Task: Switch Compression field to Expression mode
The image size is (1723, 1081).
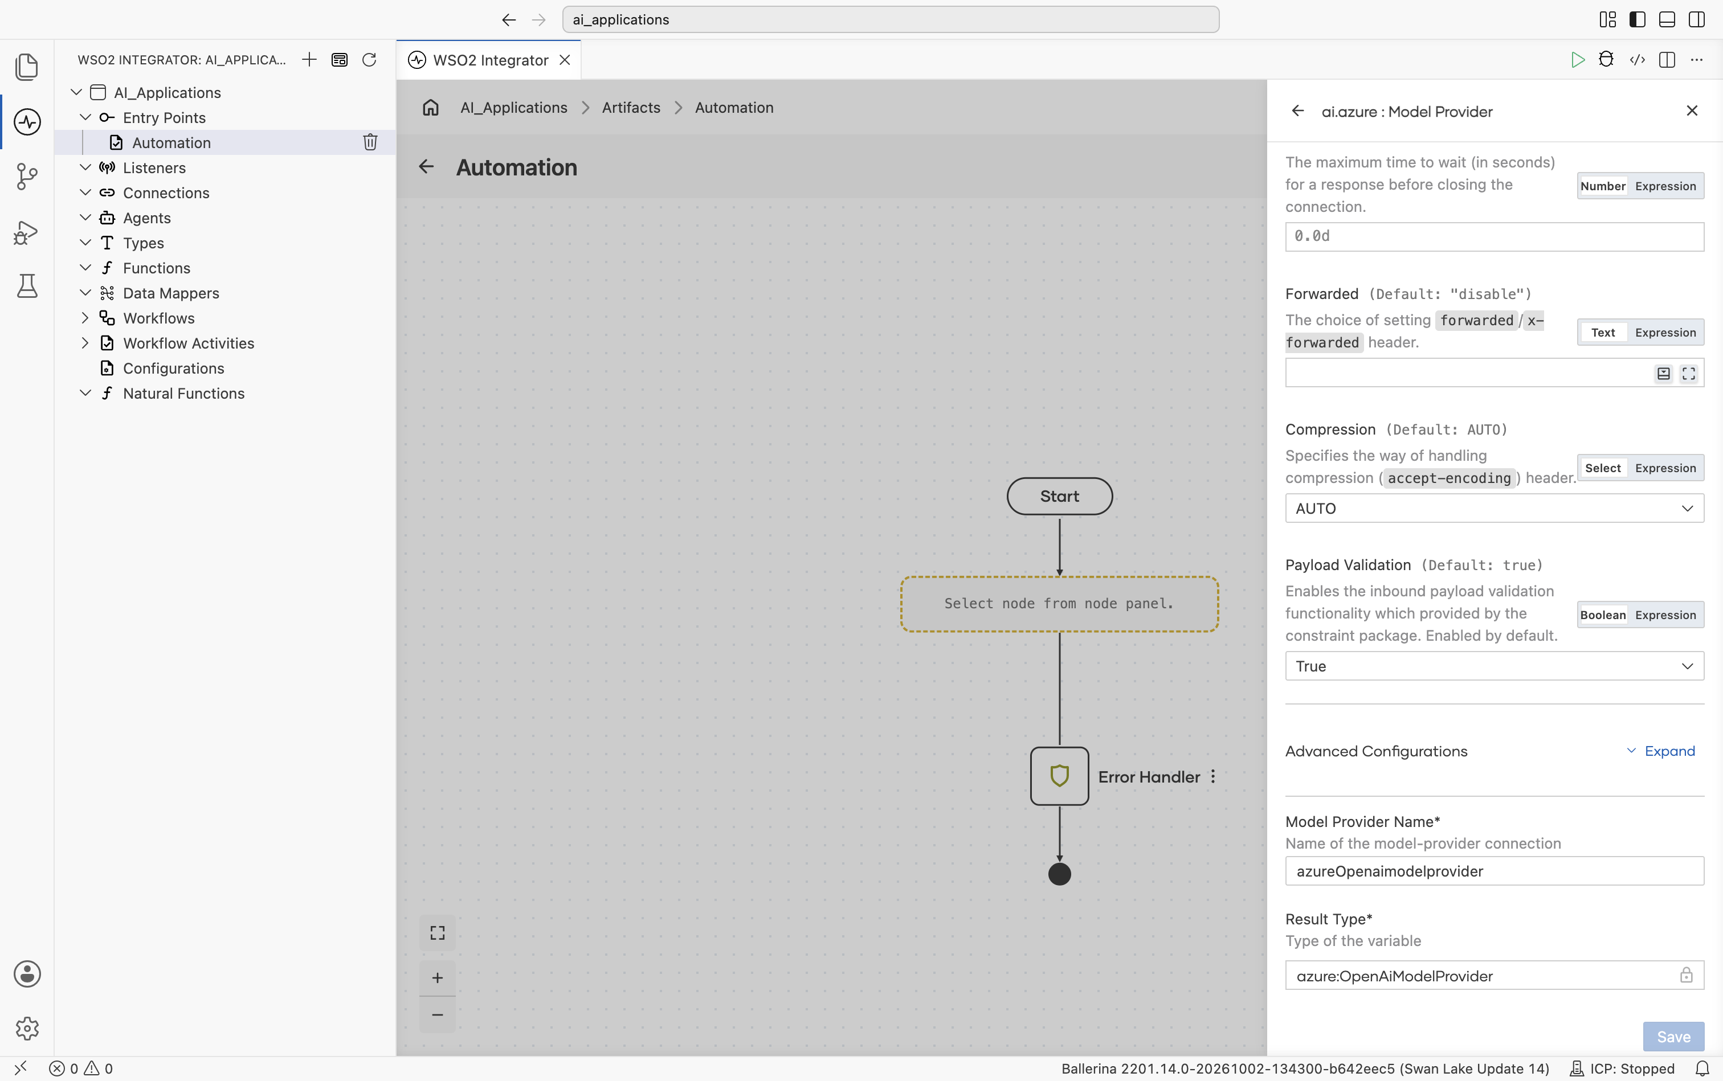Action: pyautogui.click(x=1665, y=468)
